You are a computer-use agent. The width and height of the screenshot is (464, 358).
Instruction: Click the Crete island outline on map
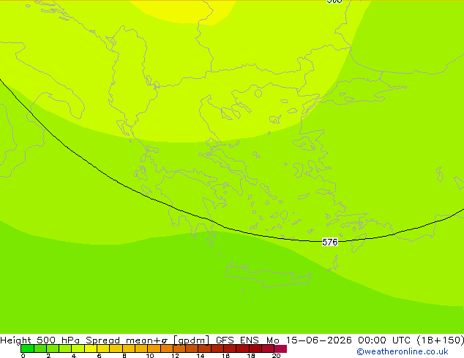point(268,274)
